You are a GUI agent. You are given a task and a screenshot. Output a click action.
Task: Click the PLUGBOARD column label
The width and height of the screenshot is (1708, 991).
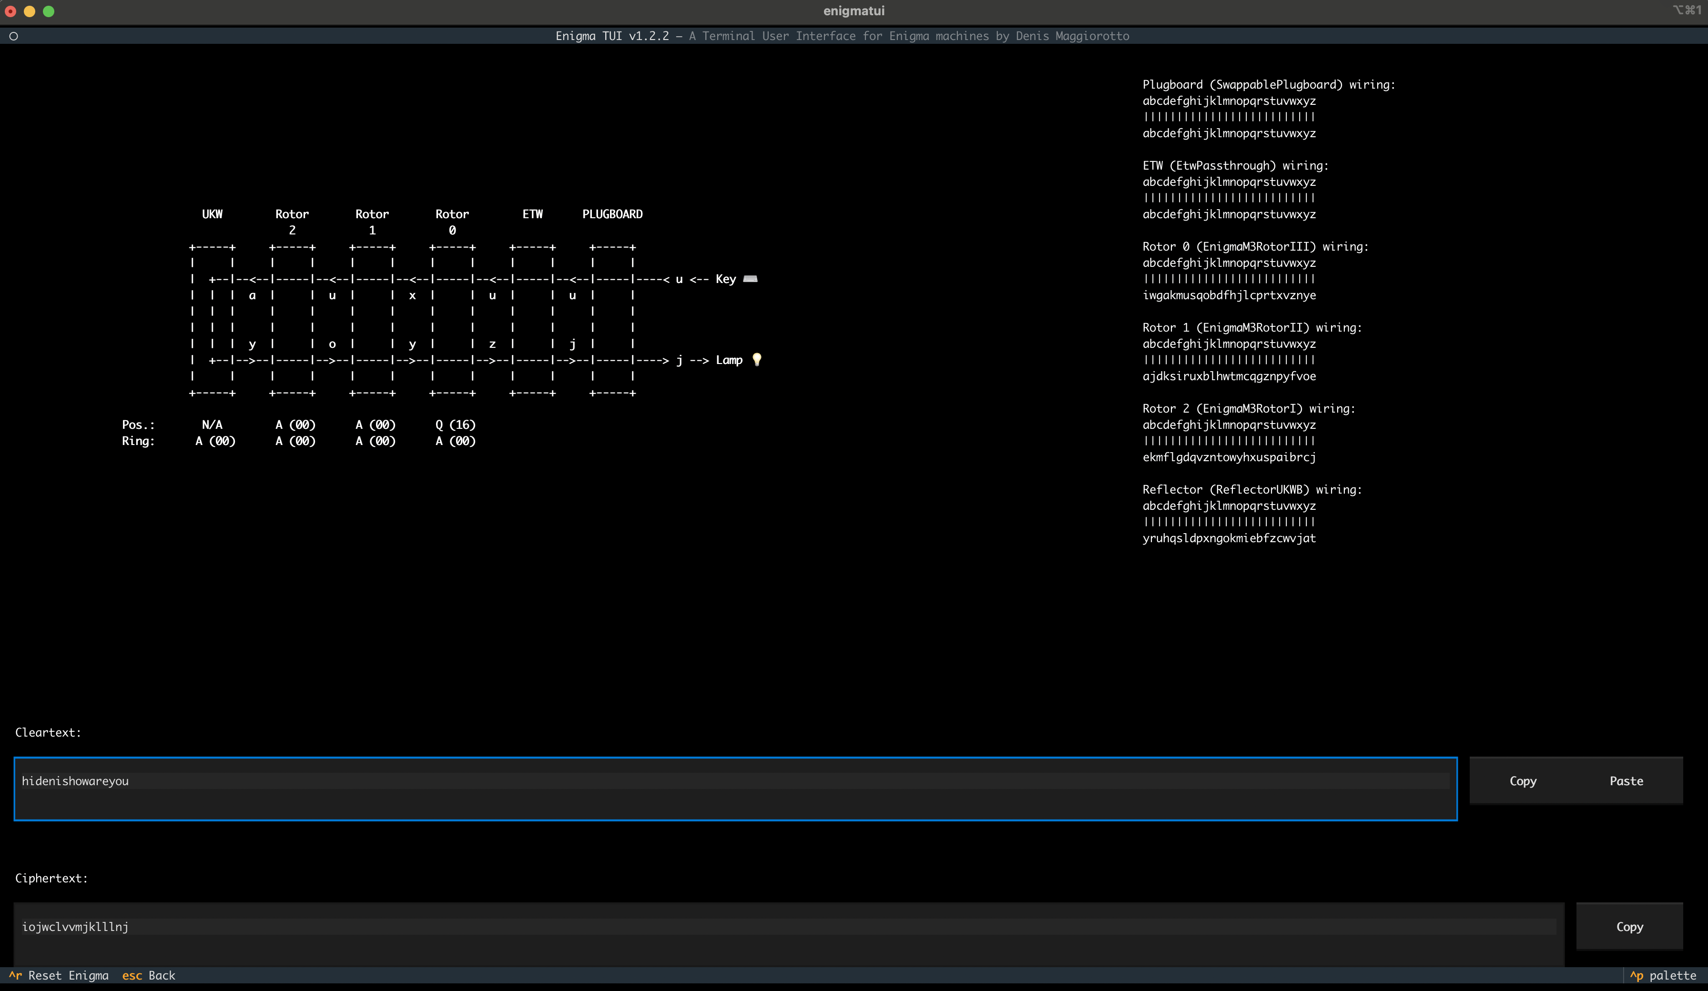pyautogui.click(x=612, y=214)
